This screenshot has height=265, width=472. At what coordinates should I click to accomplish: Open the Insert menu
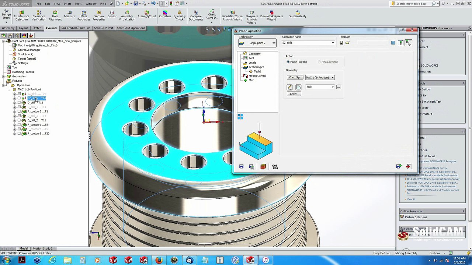pos(67,4)
